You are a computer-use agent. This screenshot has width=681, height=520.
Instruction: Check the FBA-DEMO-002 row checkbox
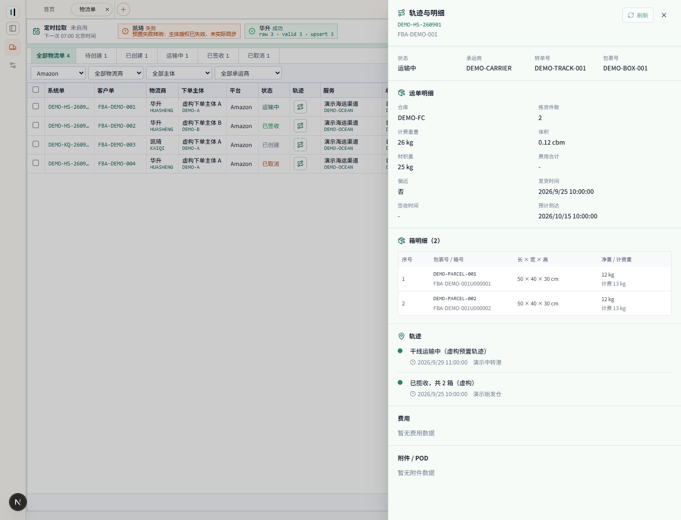tap(35, 125)
